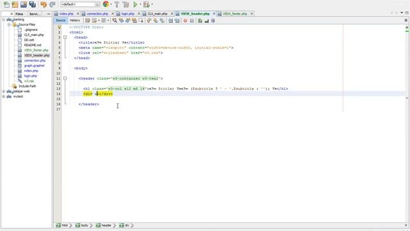The width and height of the screenshot is (410, 231).
Task: Click the Last Edit icon in the editor toolbar
Action: [x=88, y=21]
